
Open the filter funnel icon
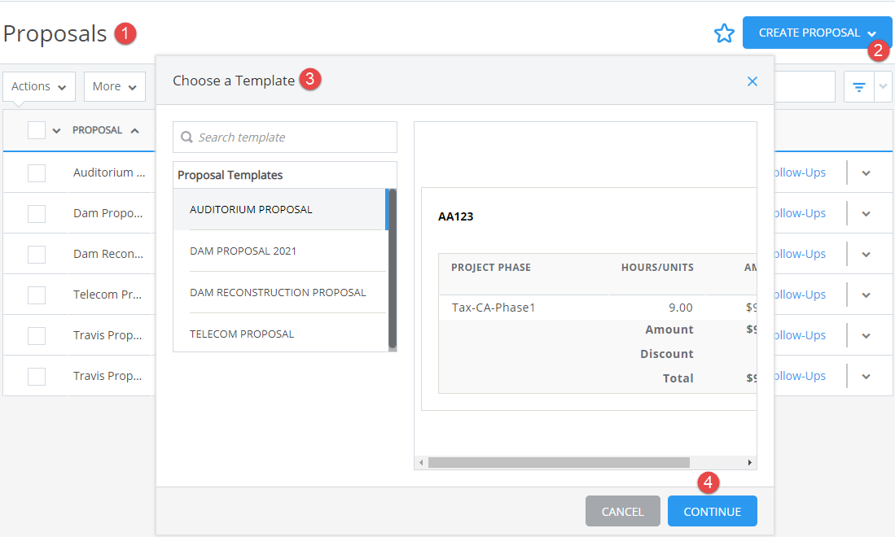[x=859, y=86]
